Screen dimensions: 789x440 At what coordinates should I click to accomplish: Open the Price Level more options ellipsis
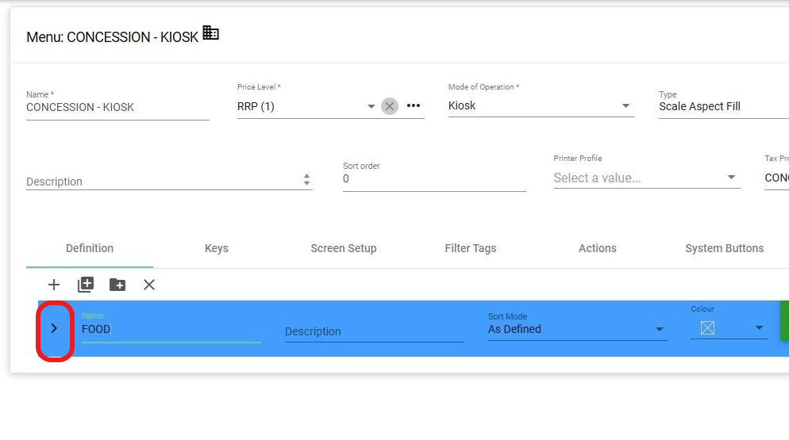pos(413,106)
